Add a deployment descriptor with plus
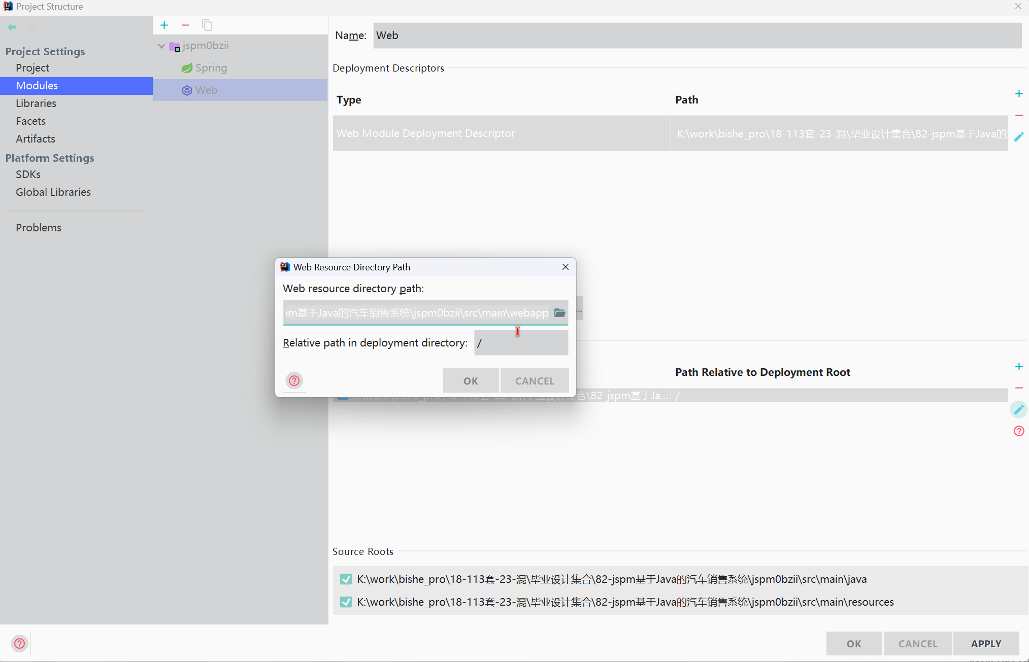 1018,94
